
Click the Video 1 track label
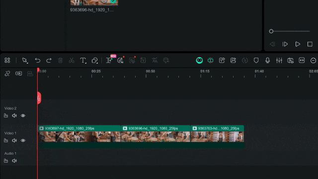pos(10,133)
